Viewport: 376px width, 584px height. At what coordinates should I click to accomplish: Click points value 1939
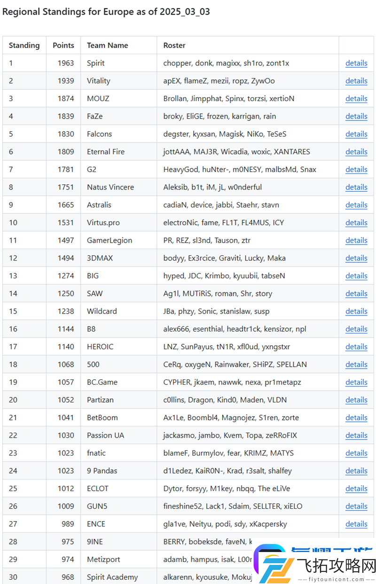pyautogui.click(x=66, y=81)
